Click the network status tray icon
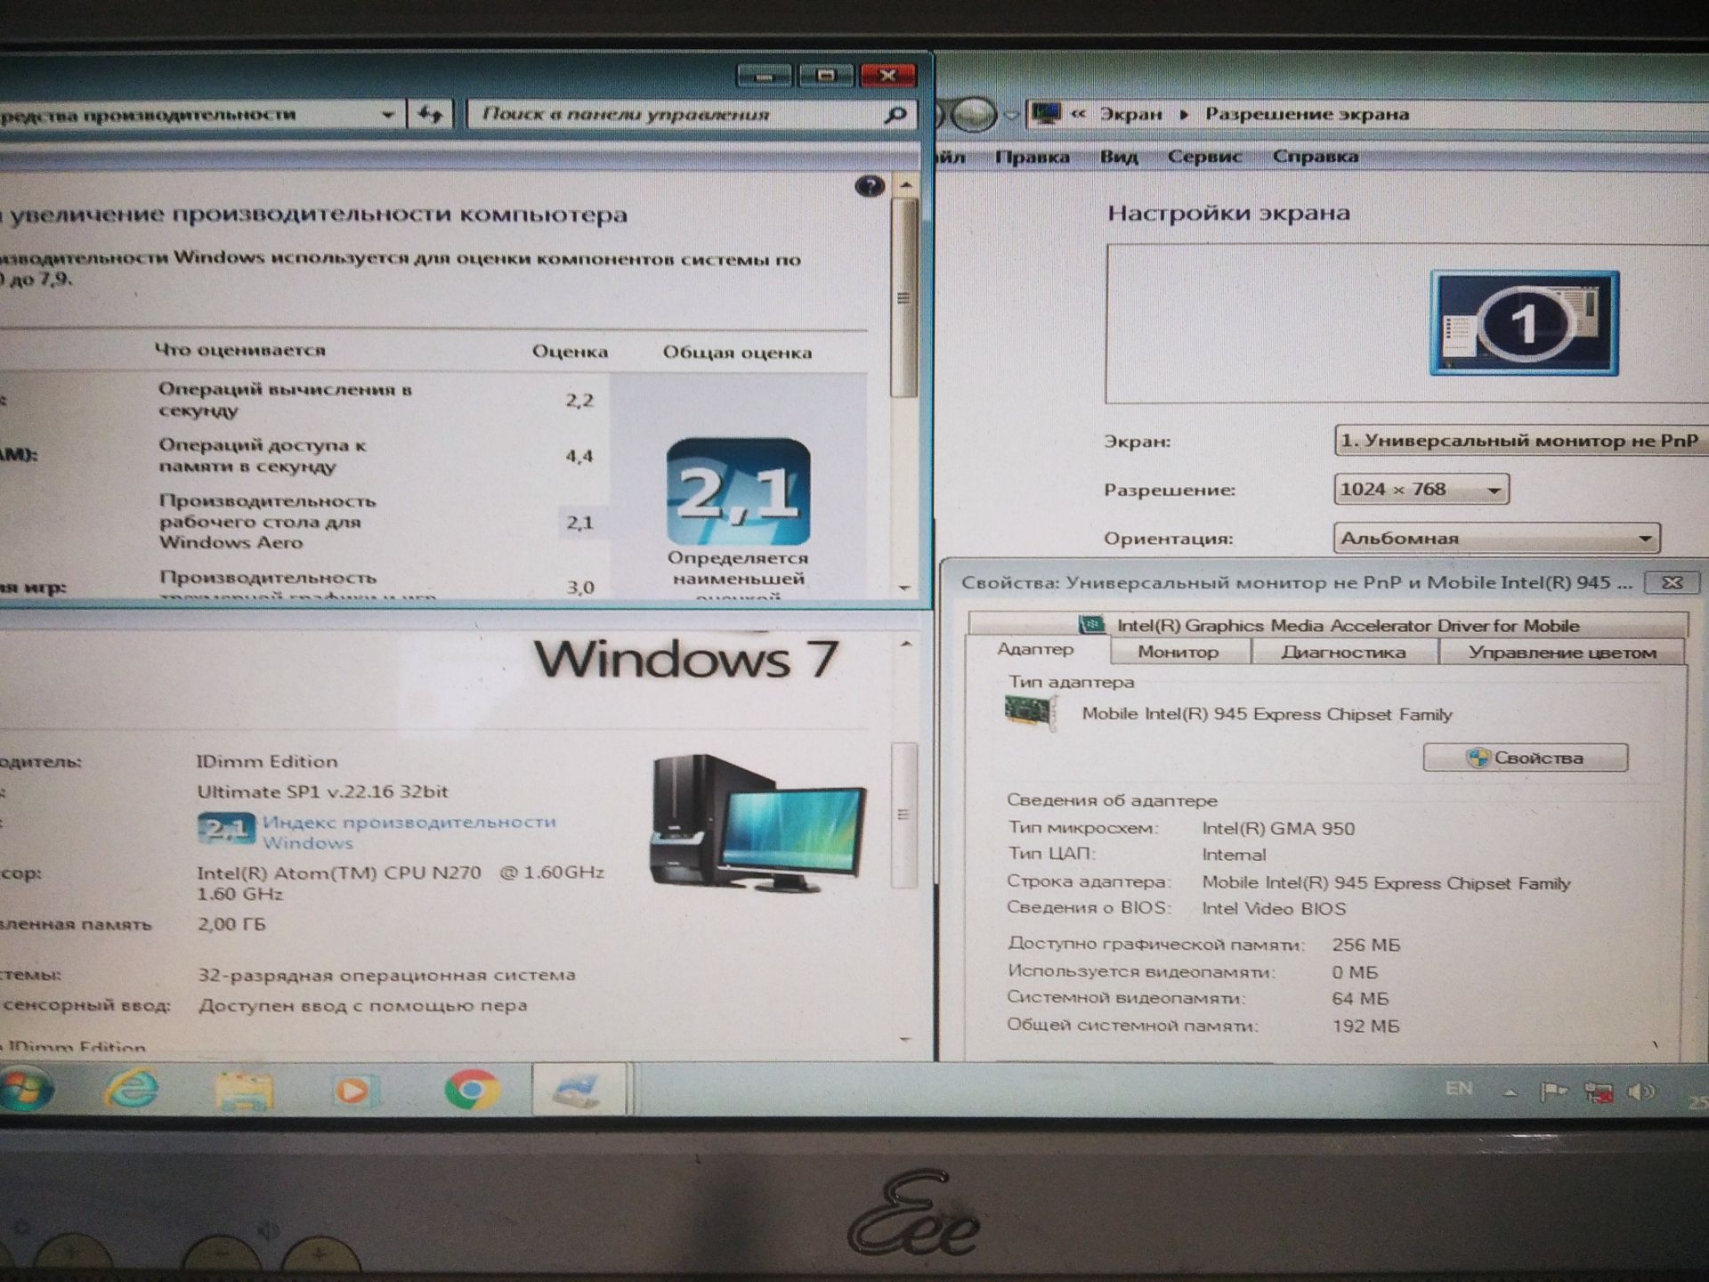1709x1282 pixels. pyautogui.click(x=1599, y=1092)
